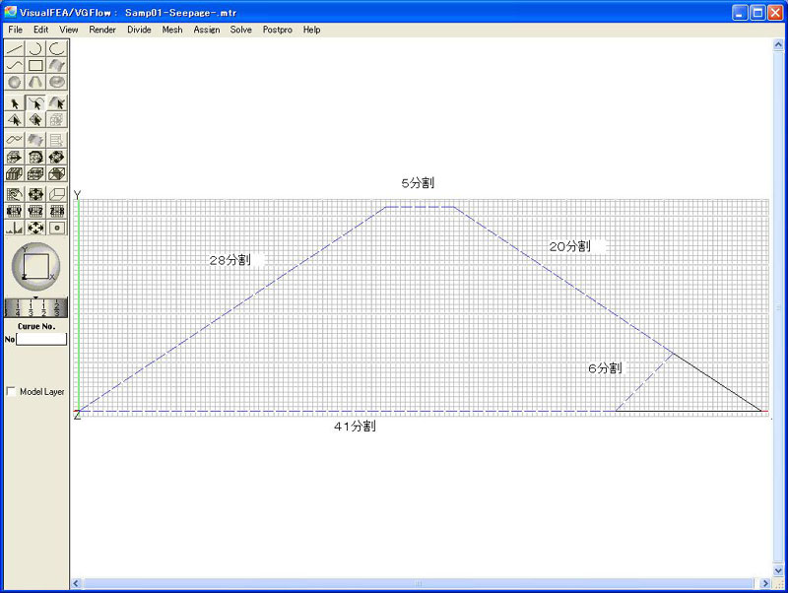Click the bar graph icon
Screen dimensions: 788x593
click(15, 229)
